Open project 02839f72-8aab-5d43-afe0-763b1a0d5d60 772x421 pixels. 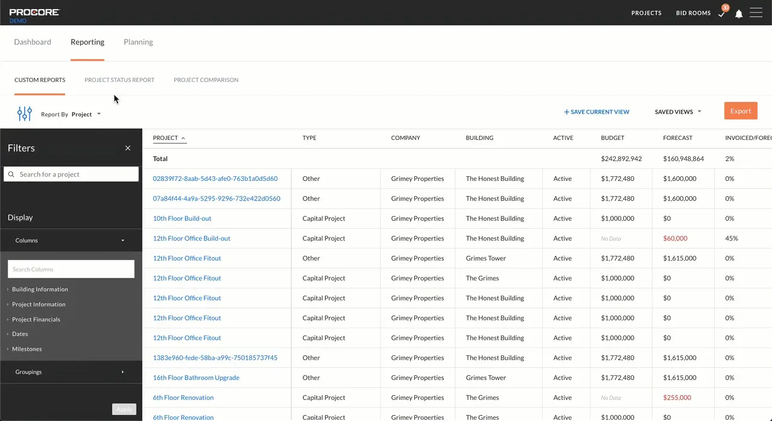[215, 179]
